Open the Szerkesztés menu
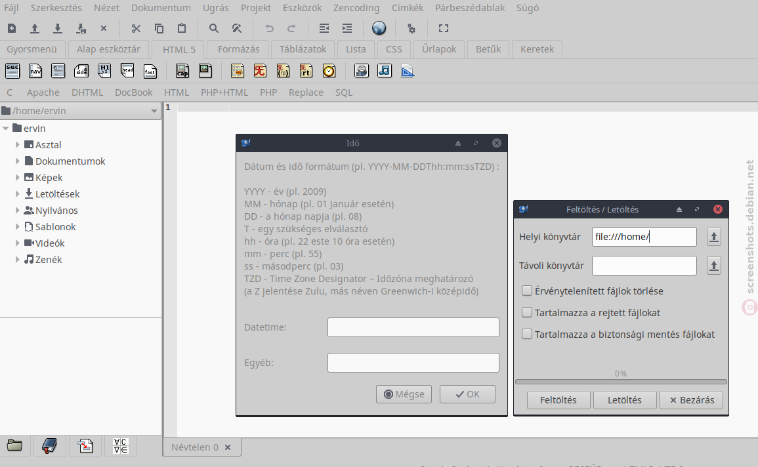This screenshot has height=467, width=758. point(56,9)
